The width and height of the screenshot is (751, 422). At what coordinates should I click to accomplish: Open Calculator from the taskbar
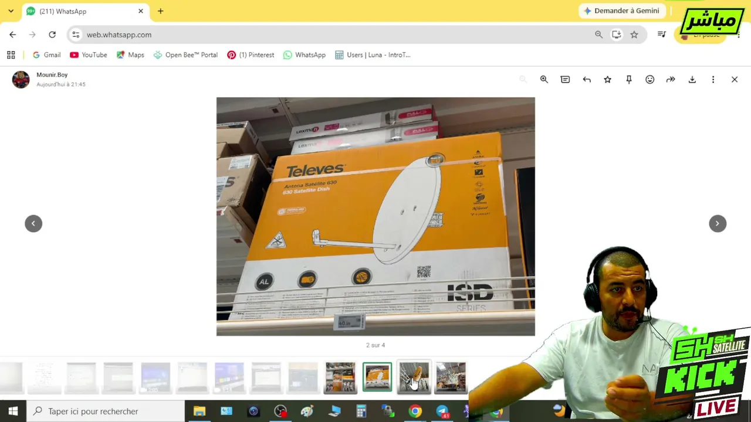[361, 411]
